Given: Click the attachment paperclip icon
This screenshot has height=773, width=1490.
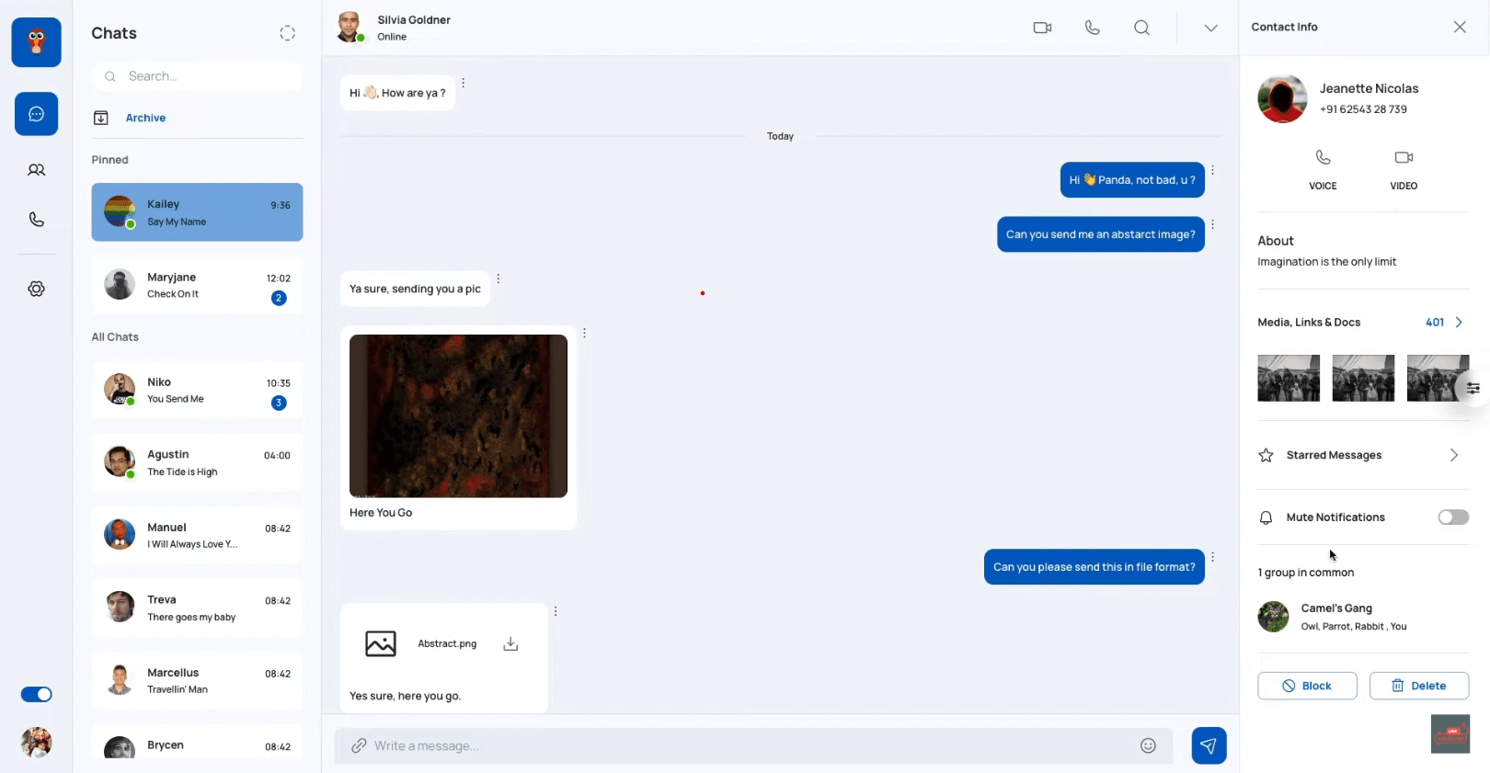Looking at the screenshot, I should pos(359,745).
